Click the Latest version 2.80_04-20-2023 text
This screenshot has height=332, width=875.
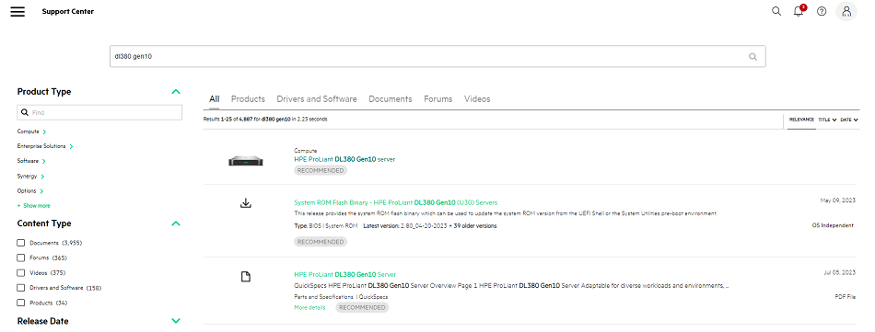430,226
